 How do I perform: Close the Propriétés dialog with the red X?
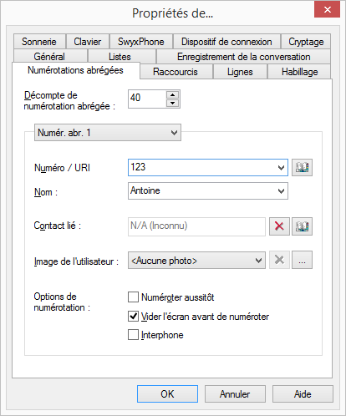click(328, 9)
